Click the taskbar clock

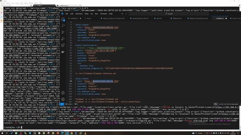(x=233, y=133)
